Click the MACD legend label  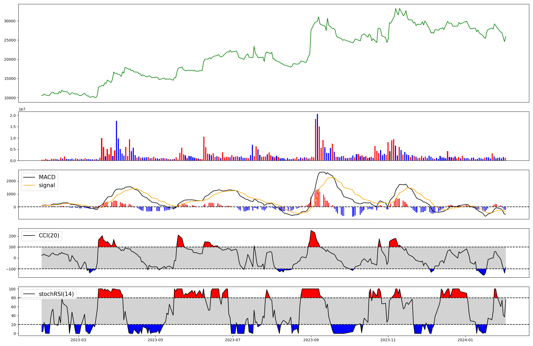(47, 177)
